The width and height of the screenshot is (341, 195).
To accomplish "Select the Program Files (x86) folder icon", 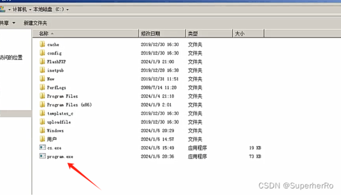I will [42, 105].
